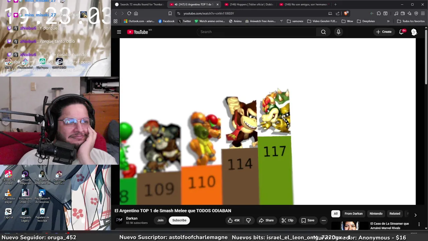
Task: Open the Darkan channel name link
Action: [x=132, y=218]
